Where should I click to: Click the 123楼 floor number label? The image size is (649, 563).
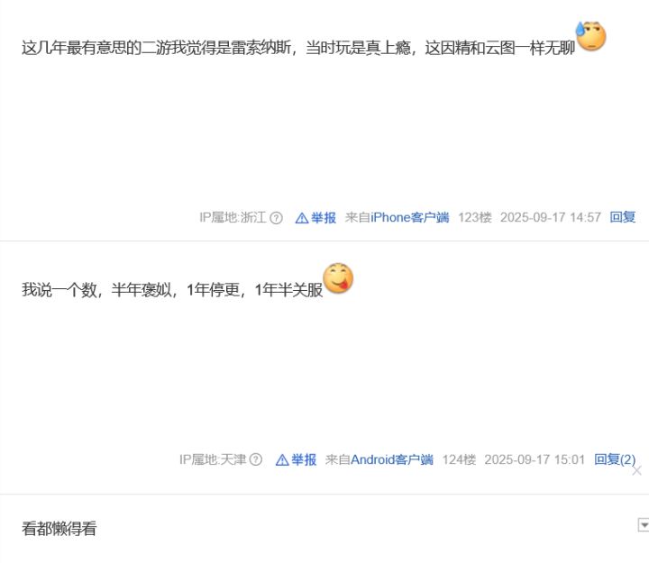pos(475,218)
